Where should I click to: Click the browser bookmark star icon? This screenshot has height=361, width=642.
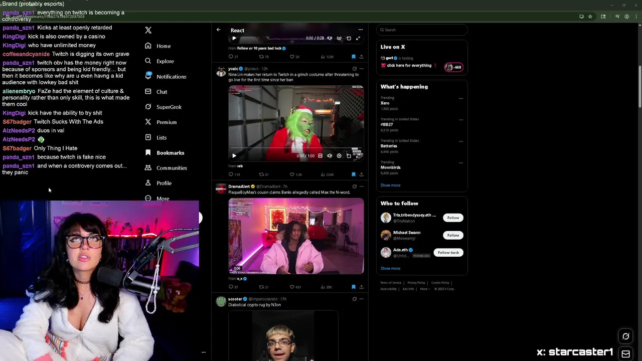[590, 17]
